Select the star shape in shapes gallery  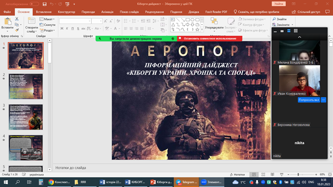[x=197, y=30]
